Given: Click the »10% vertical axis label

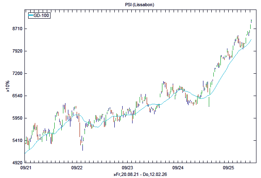Looking at the screenshot, I should coord(7,87).
